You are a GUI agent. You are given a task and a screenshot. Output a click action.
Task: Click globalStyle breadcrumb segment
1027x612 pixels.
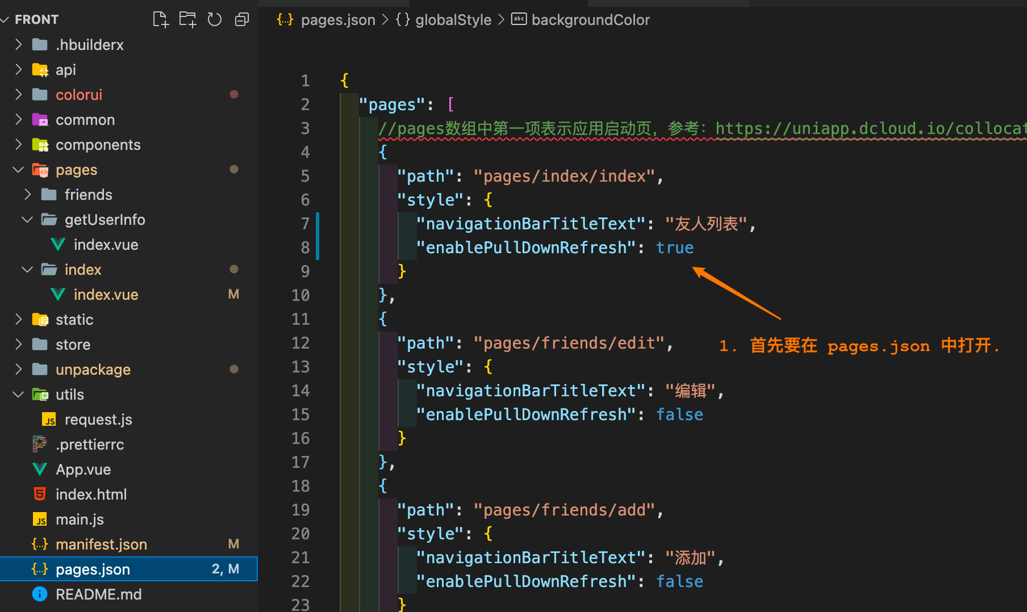(453, 20)
